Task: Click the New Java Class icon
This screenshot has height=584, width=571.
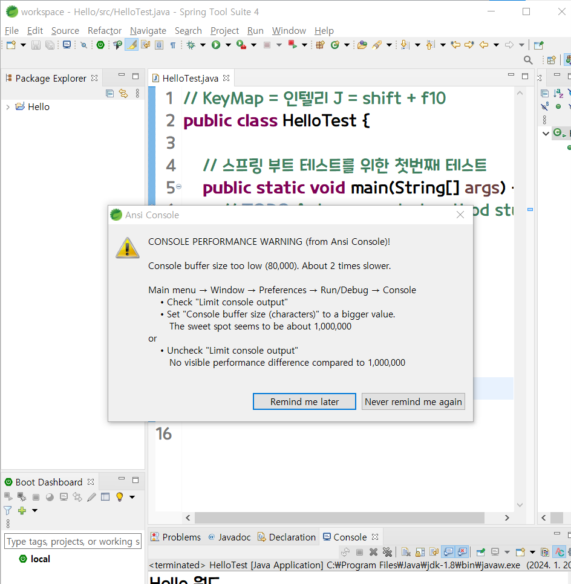Action: point(334,45)
